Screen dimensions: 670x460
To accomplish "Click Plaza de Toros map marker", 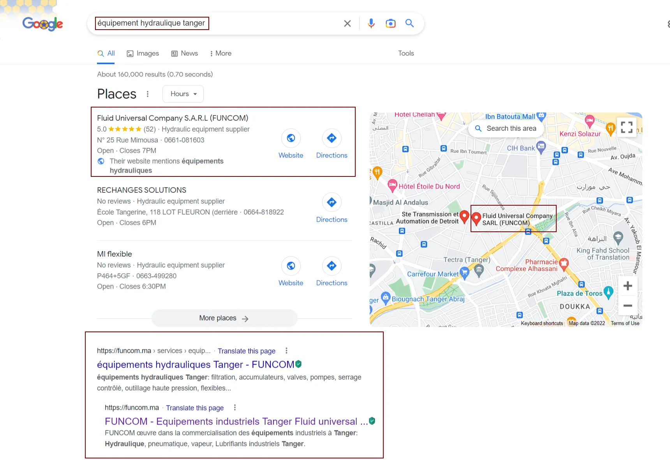I will 608,292.
